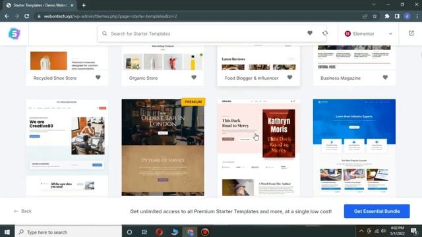The image size is (422, 237).
Task: Open Cortana circle icon on taskbar
Action: coord(129,232)
